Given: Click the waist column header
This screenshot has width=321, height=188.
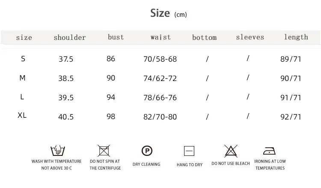Looking at the screenshot, I should tap(160, 37).
